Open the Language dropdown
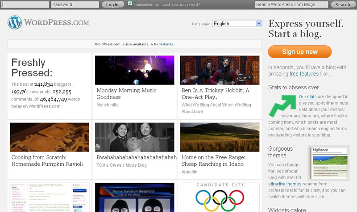 tap(237, 24)
